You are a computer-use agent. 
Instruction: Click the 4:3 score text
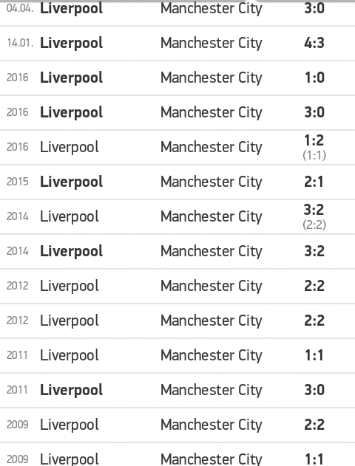(314, 43)
